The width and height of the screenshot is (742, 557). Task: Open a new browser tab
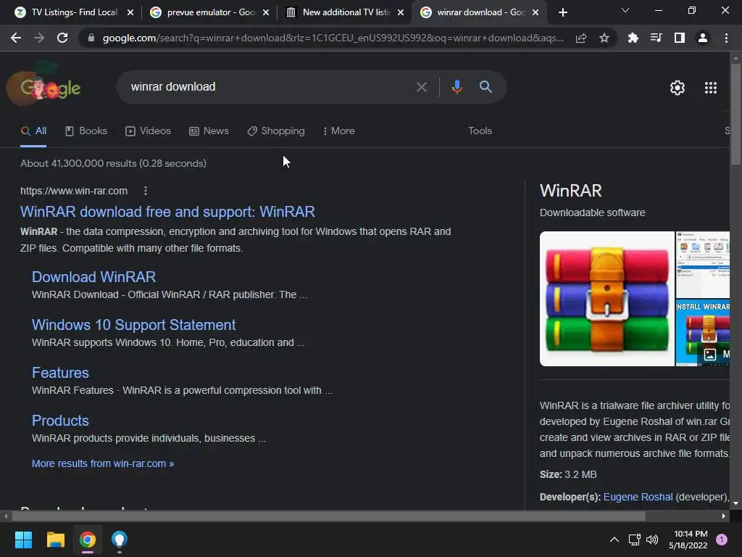click(x=562, y=12)
